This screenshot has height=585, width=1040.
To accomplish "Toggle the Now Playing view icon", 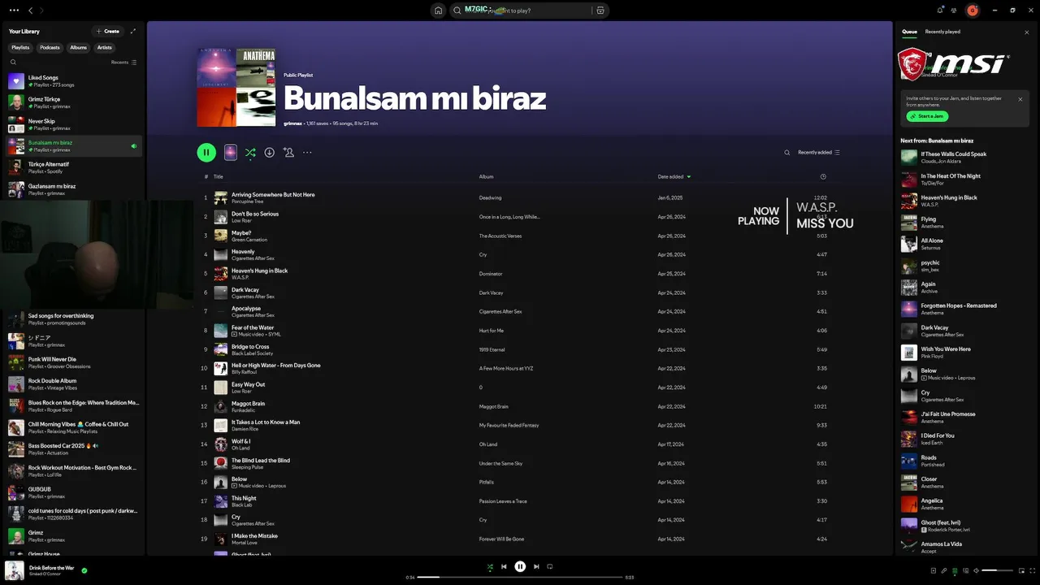I will tap(934, 570).
